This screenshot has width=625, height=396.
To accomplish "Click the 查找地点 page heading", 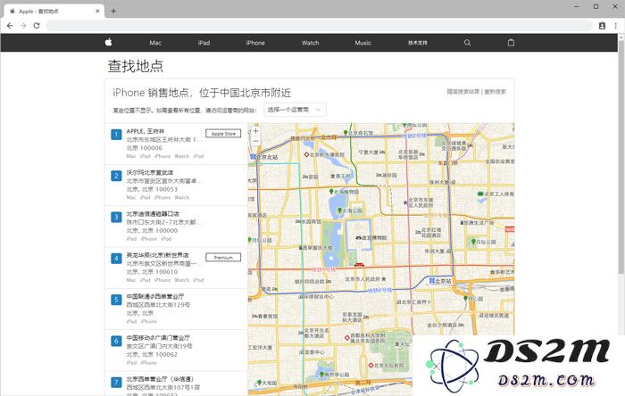I will 136,66.
